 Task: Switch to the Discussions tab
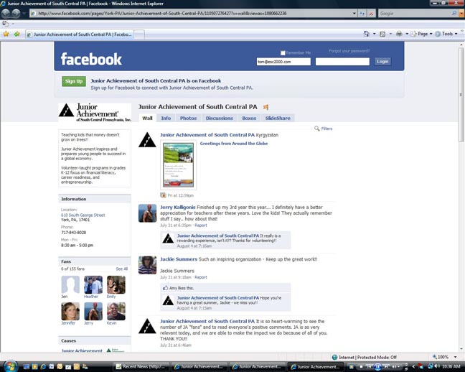[219, 118]
